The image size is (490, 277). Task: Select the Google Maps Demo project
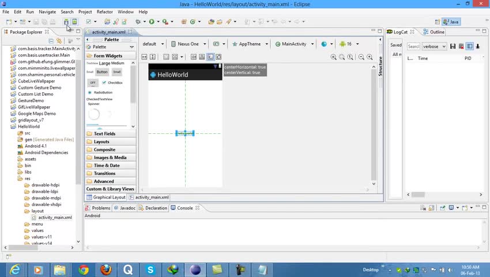[37, 114]
